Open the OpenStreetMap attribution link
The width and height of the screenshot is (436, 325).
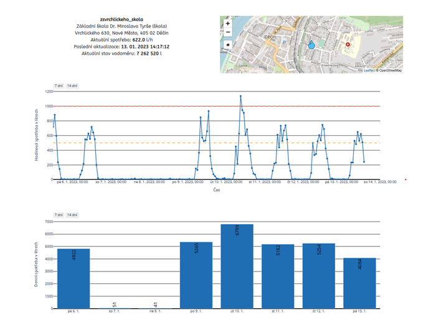(x=390, y=70)
